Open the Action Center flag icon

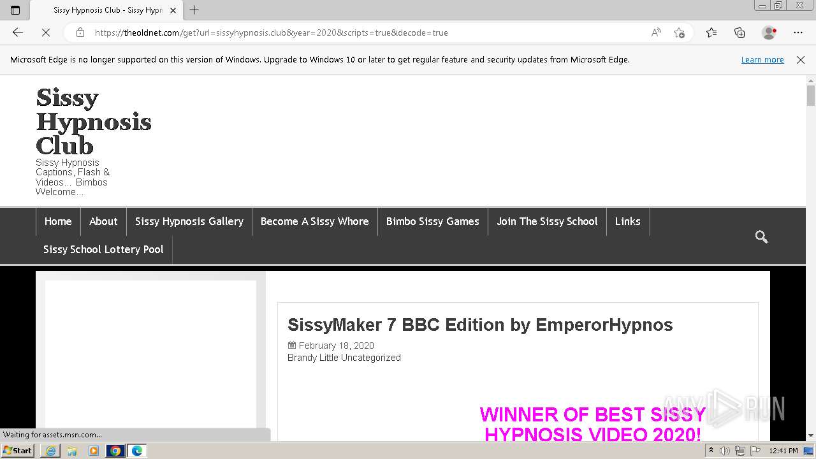pos(755,451)
